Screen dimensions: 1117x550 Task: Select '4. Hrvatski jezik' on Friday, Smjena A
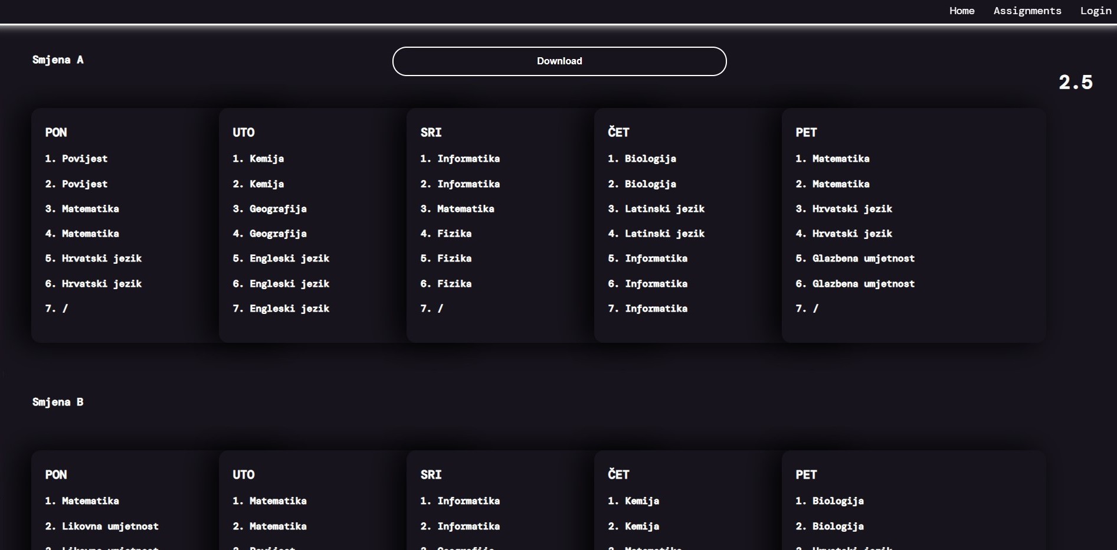(844, 234)
